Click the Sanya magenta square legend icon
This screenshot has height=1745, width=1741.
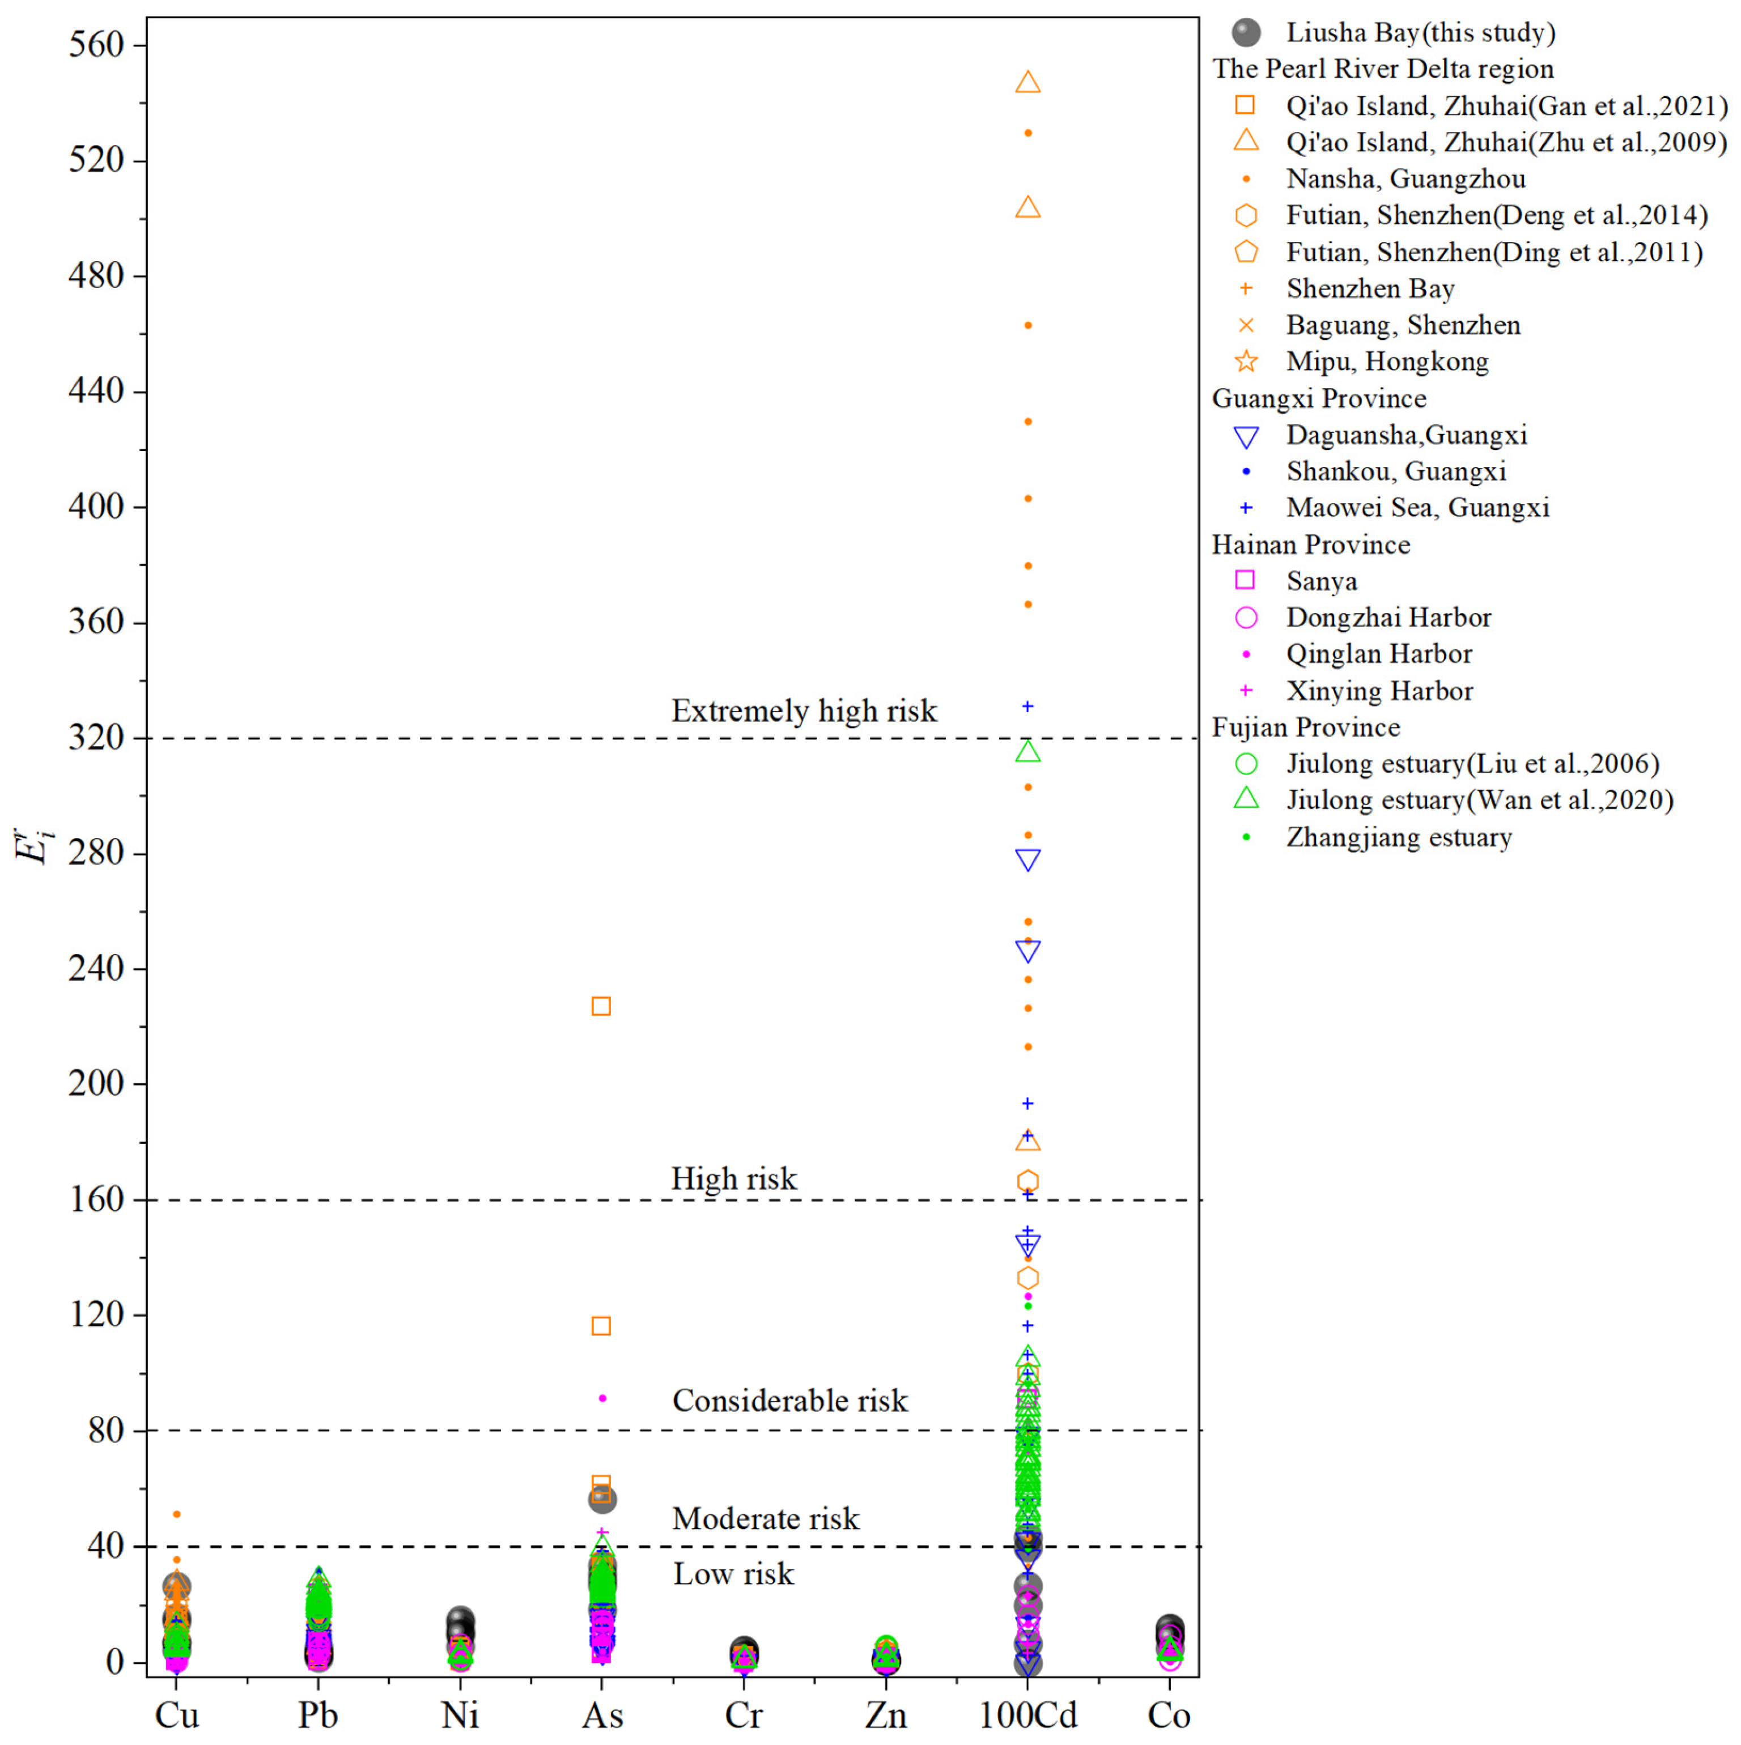(1245, 580)
